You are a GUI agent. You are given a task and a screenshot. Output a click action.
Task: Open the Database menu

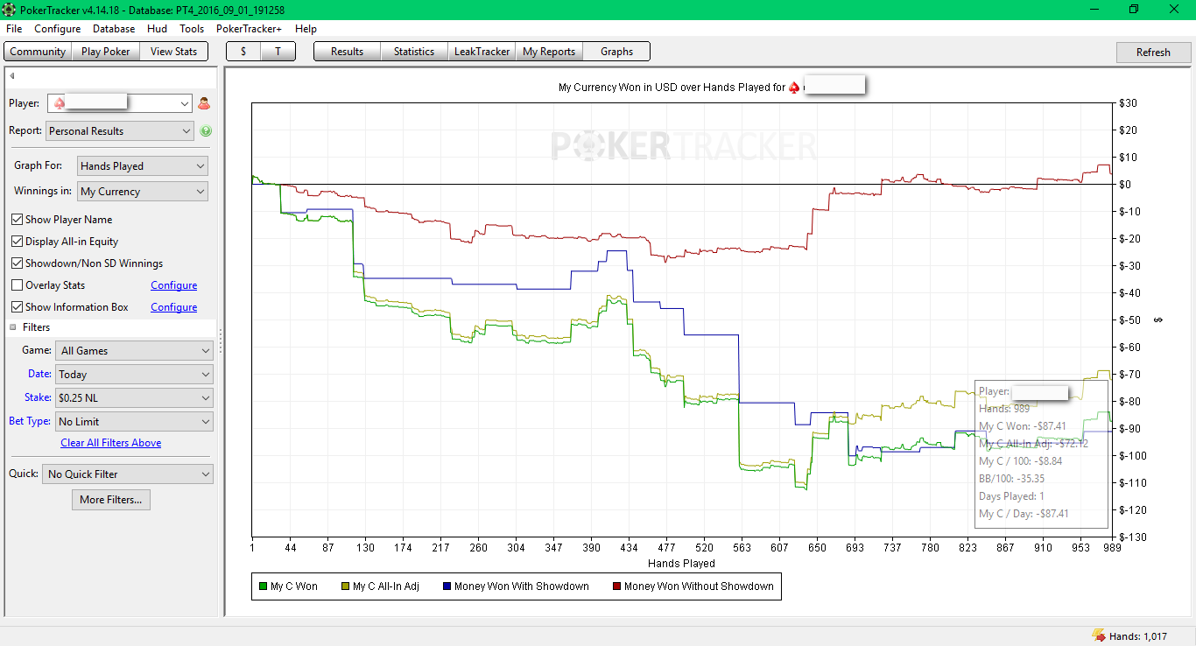pyautogui.click(x=114, y=29)
